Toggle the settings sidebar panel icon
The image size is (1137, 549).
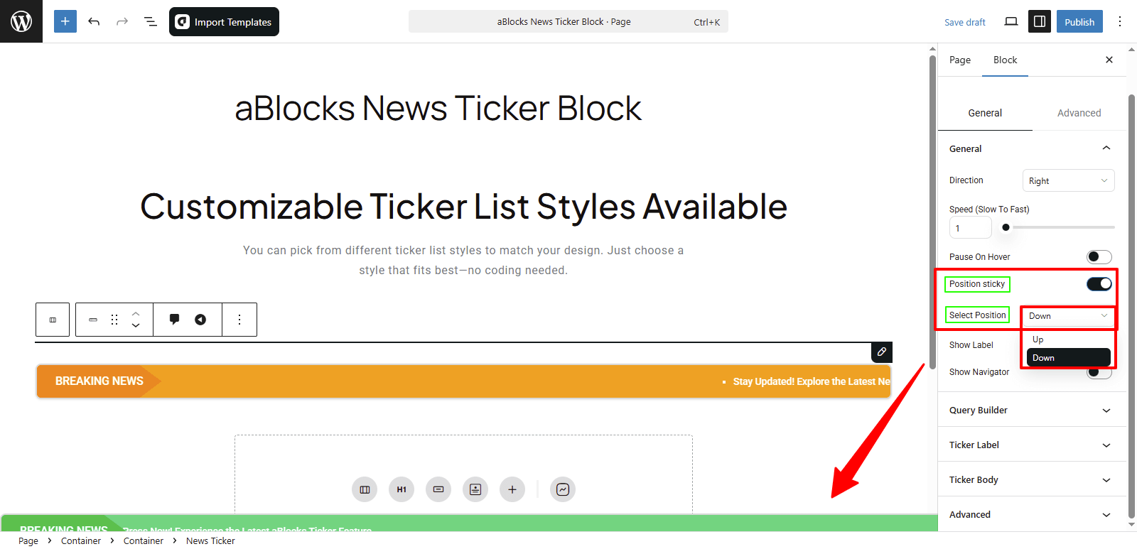pyautogui.click(x=1040, y=21)
